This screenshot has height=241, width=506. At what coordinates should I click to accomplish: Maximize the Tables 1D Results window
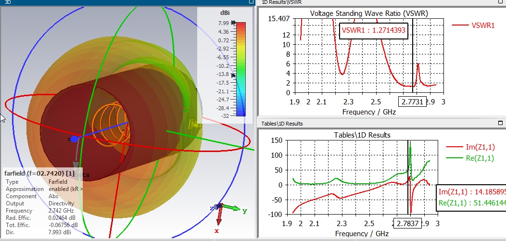(x=501, y=123)
